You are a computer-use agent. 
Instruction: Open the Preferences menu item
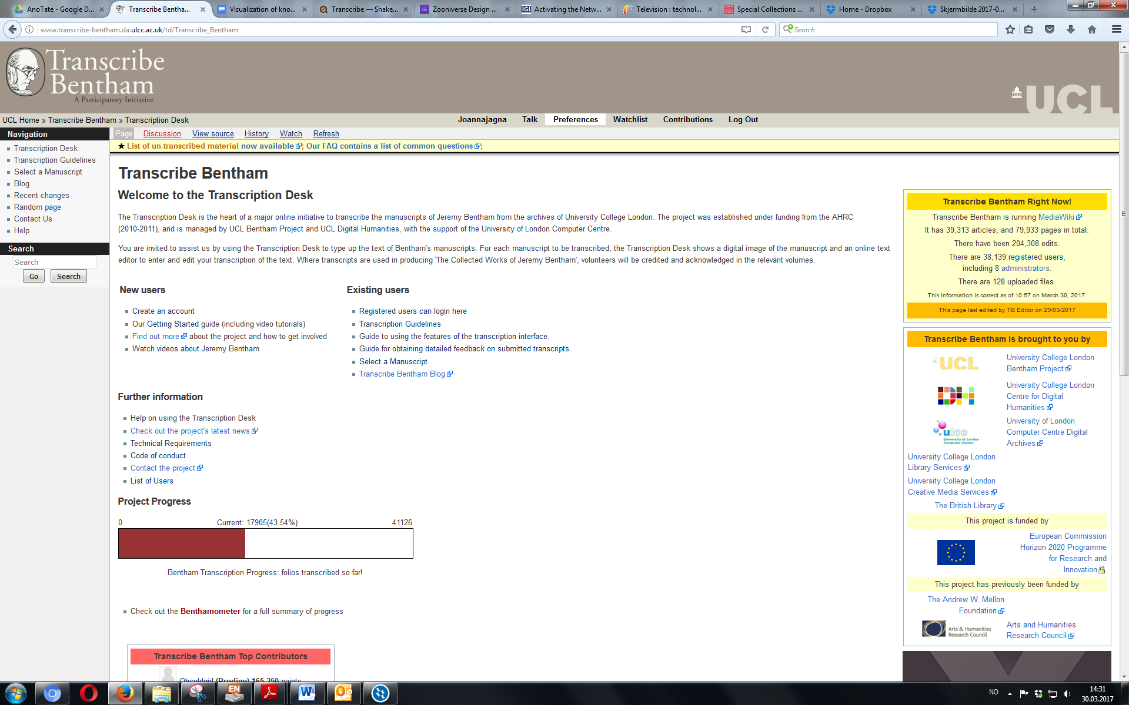pyautogui.click(x=575, y=119)
